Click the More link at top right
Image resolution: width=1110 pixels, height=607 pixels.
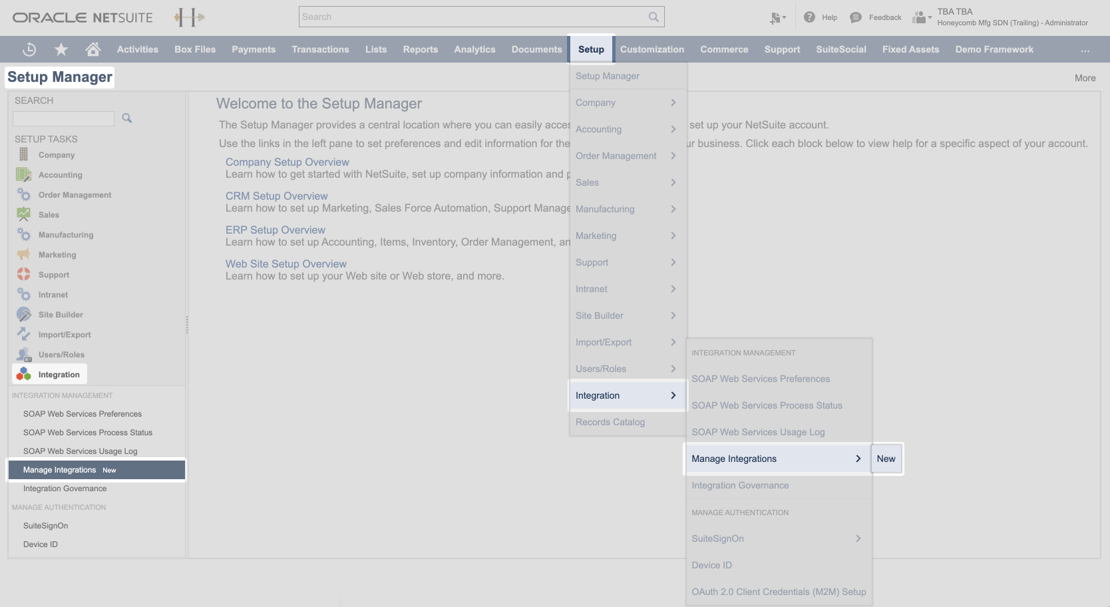(1085, 78)
